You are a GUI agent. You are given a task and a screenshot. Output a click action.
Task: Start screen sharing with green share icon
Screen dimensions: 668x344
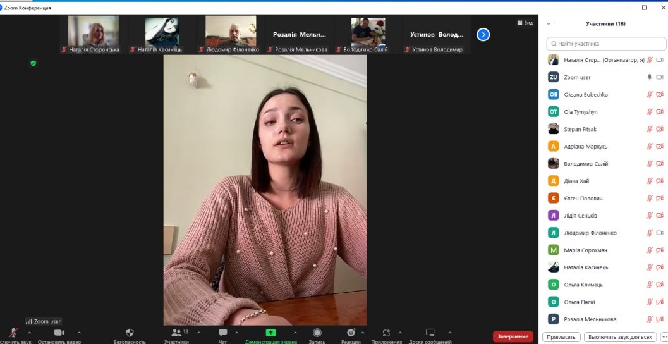(x=270, y=333)
